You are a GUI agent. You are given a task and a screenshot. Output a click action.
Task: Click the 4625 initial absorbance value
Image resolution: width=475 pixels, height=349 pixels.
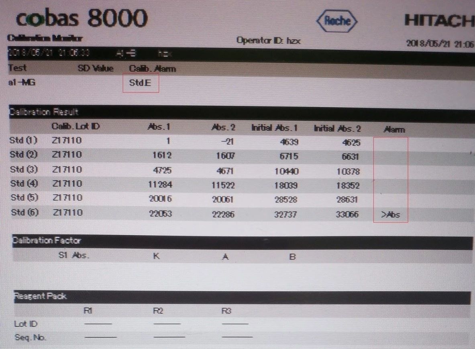coord(351,143)
